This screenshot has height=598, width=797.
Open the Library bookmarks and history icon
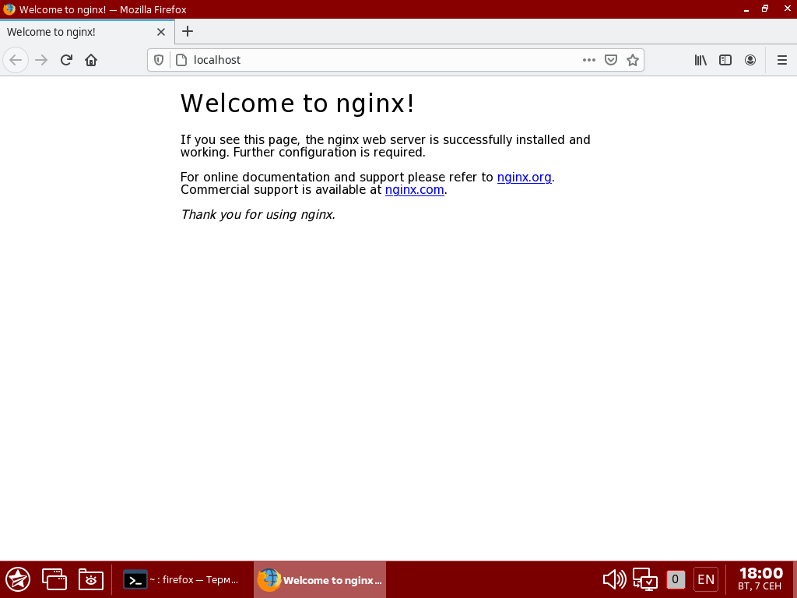(x=700, y=60)
